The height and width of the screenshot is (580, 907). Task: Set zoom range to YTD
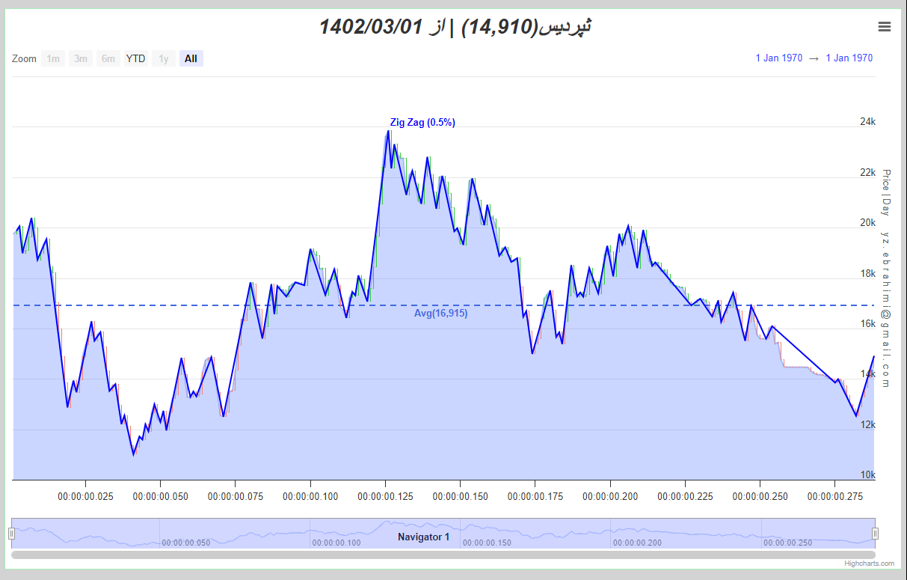136,58
